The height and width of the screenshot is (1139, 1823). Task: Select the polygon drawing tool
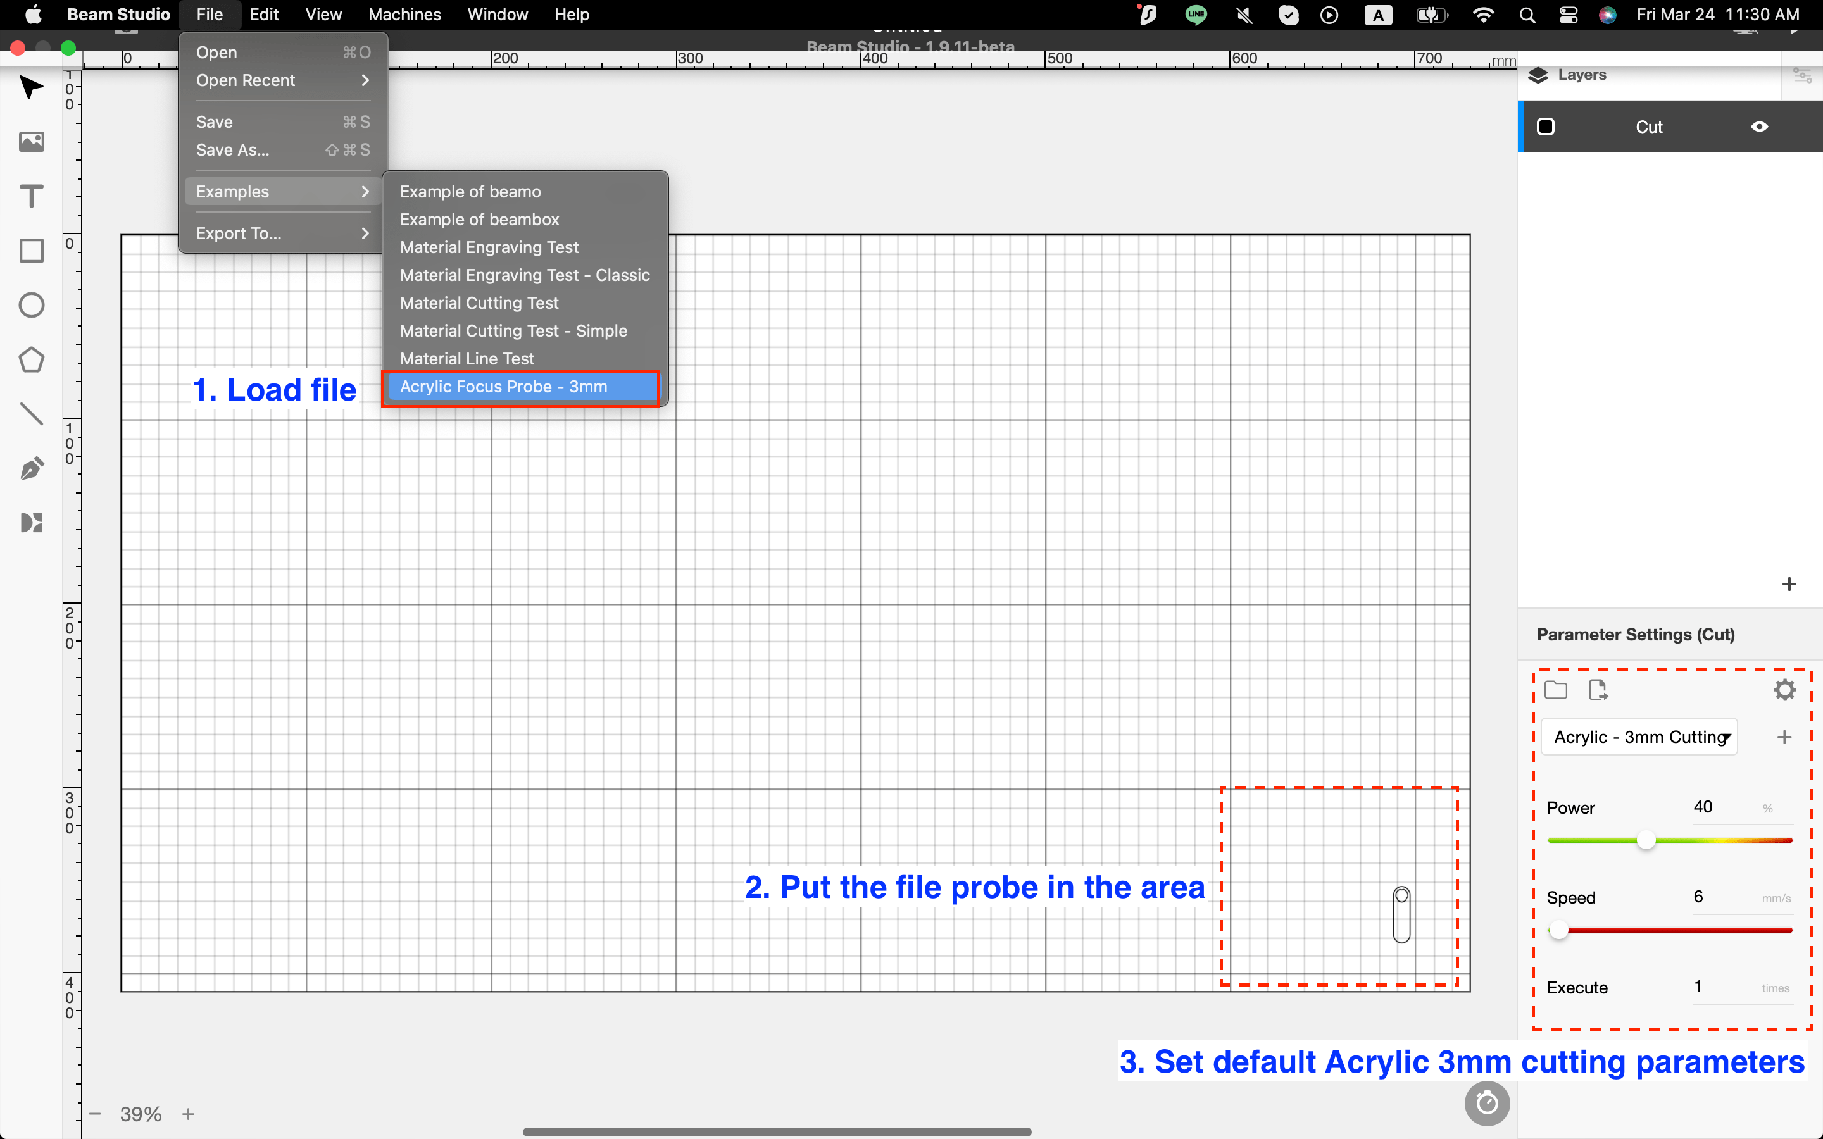point(32,360)
